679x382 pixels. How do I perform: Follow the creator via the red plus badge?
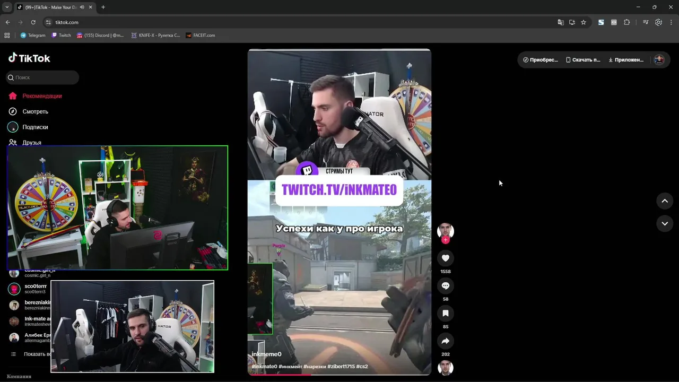click(x=446, y=240)
